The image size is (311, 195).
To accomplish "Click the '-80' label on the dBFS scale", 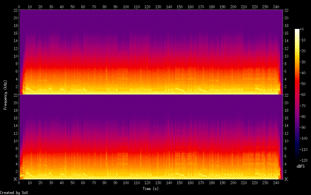I will coord(302,117).
